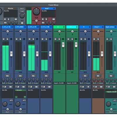This screenshot has height=117, width=117.
Task: Click the first EQ knob on channel ending 17
Action: tap(30, 80)
